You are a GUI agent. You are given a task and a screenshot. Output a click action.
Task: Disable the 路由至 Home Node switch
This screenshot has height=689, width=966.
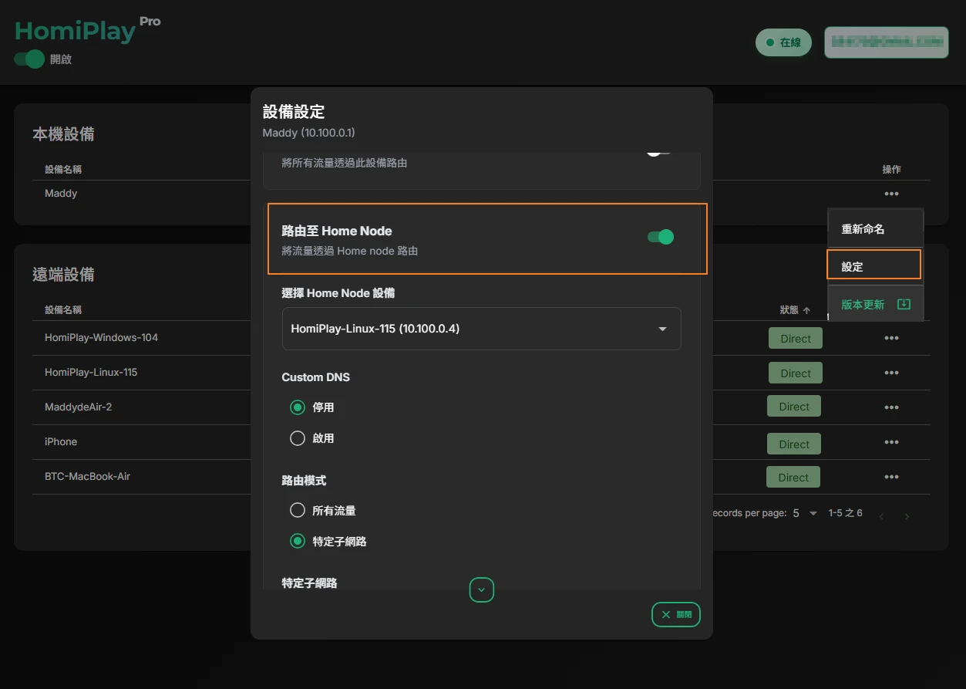pyautogui.click(x=661, y=237)
